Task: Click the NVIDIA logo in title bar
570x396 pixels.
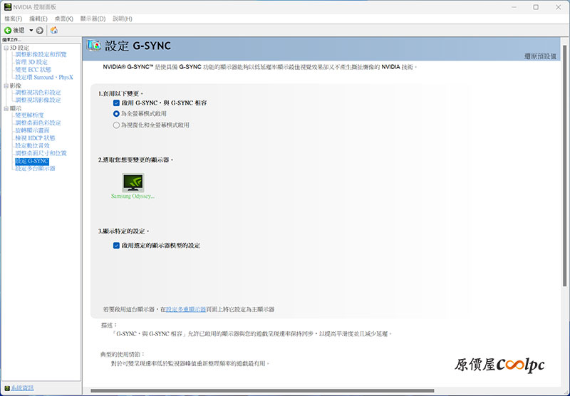Action: (x=8, y=7)
